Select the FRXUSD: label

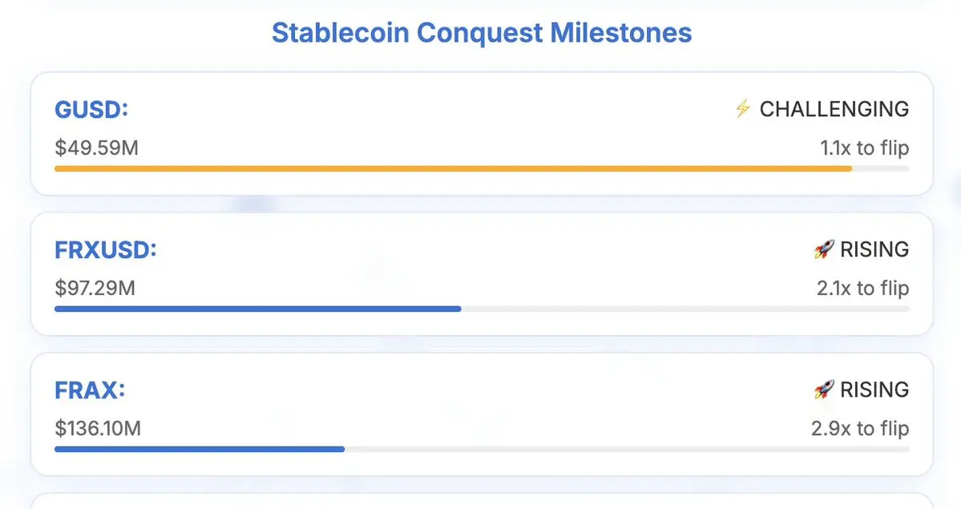click(x=106, y=249)
